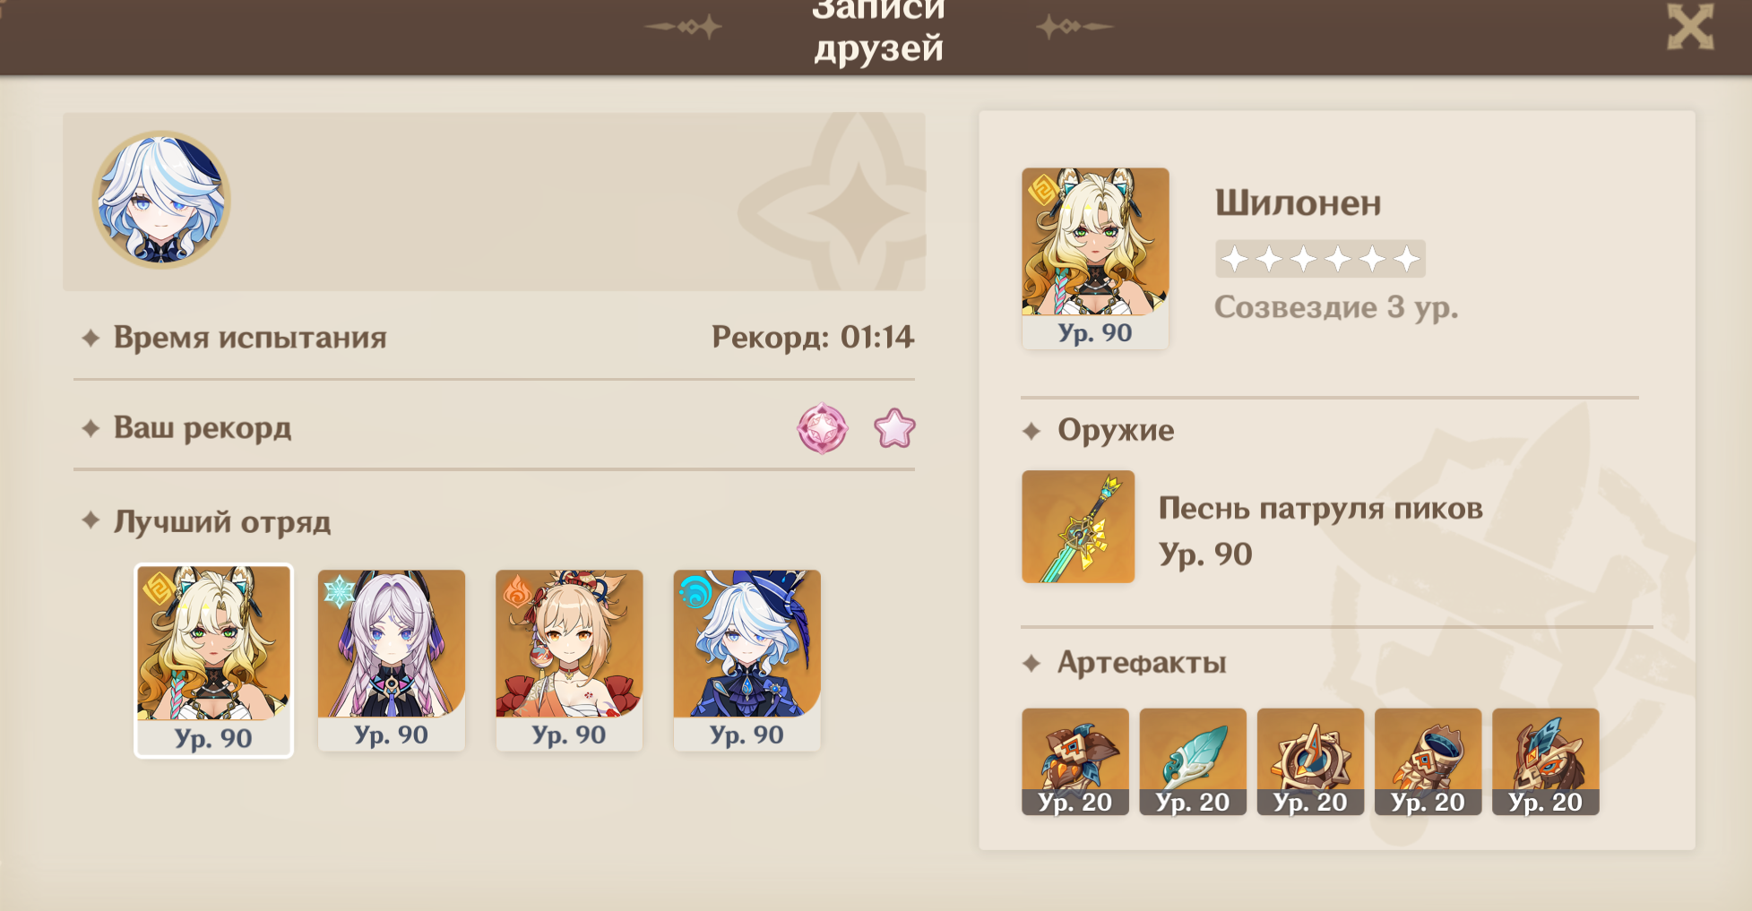Click the pink star record icon
The height and width of the screenshot is (911, 1752).
point(894,428)
